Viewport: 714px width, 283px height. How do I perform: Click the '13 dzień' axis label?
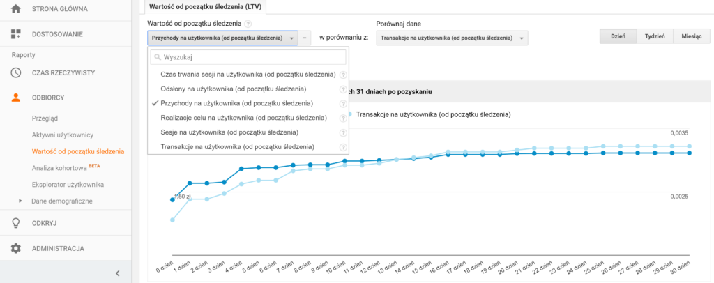click(388, 268)
